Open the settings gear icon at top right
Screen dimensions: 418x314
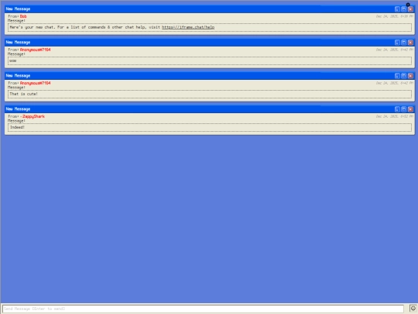408,5
